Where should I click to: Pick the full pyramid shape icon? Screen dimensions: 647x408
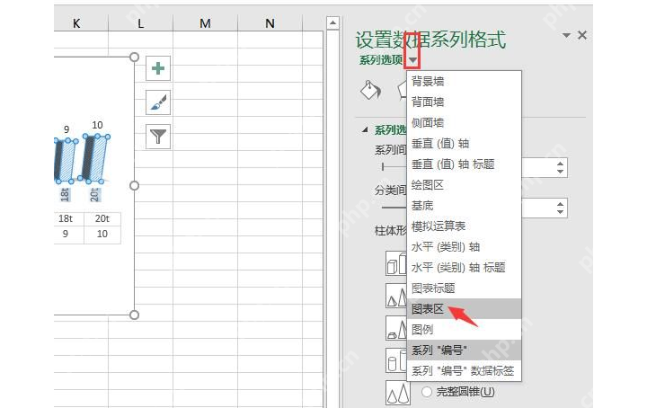396,296
